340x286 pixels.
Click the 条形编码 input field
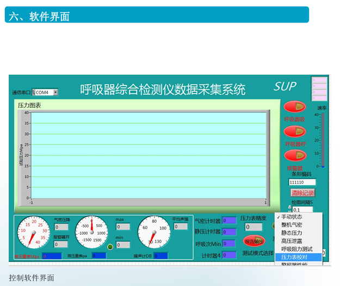coord(301,182)
